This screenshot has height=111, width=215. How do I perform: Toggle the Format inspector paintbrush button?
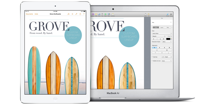pyautogui.click(x=168, y=15)
